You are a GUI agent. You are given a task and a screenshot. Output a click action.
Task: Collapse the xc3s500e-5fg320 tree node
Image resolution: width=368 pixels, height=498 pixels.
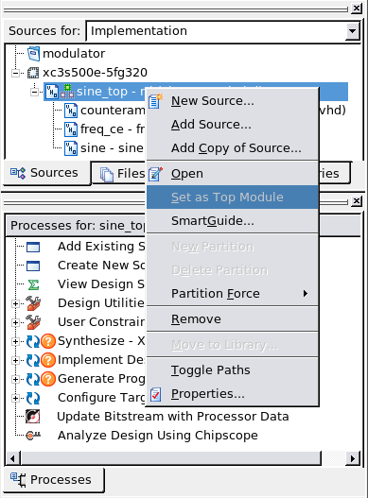click(x=15, y=73)
